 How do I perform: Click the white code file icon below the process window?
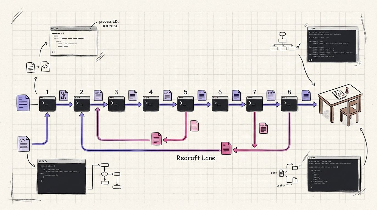click(x=45, y=67)
